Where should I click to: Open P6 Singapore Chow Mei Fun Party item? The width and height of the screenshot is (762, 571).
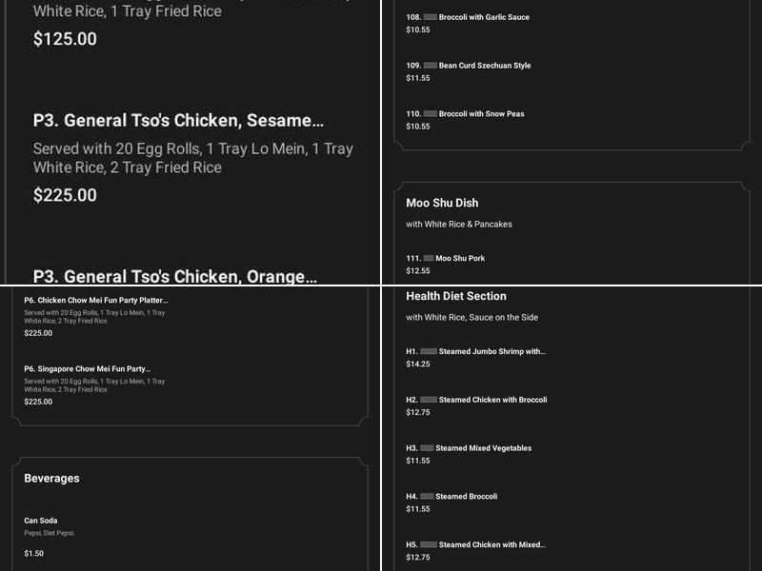[x=88, y=368]
